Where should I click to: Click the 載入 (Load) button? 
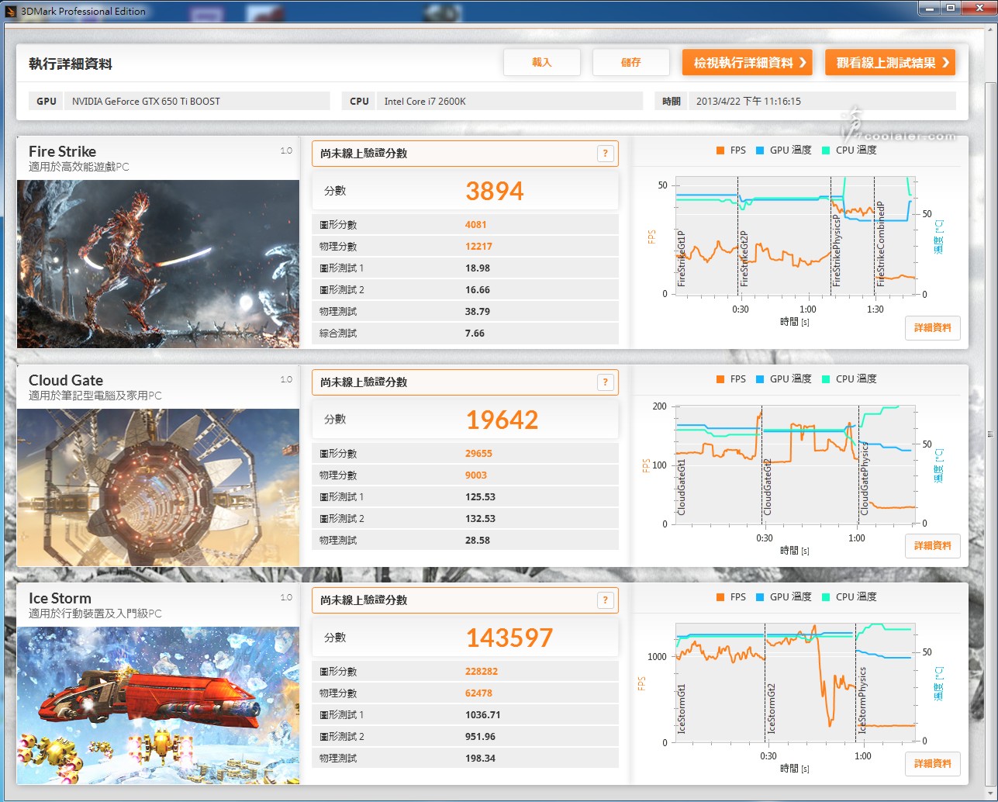[541, 63]
